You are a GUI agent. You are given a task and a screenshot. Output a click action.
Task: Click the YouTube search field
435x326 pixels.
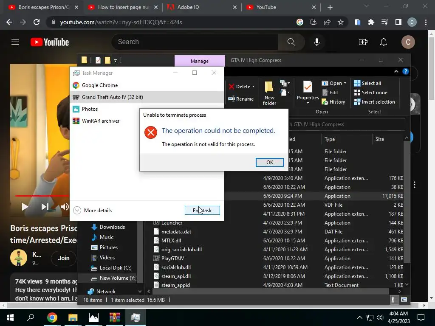[195, 42]
